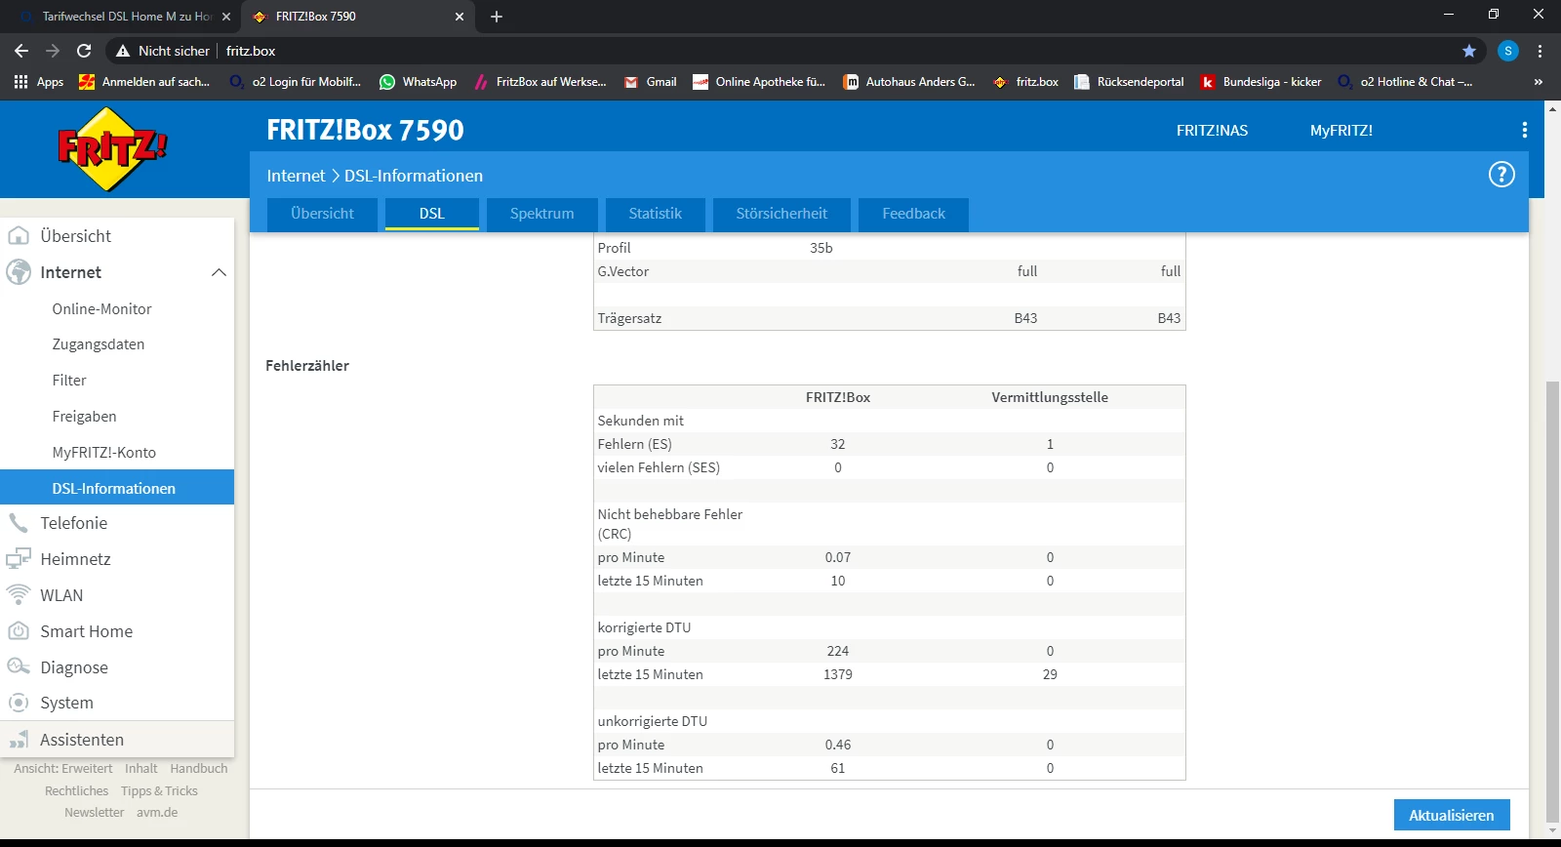Open the Inhalt footer link

pyautogui.click(x=141, y=769)
